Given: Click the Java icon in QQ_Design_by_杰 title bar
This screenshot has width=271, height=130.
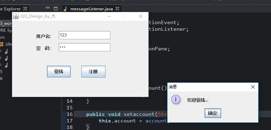Looking at the screenshot, I should [16, 16].
